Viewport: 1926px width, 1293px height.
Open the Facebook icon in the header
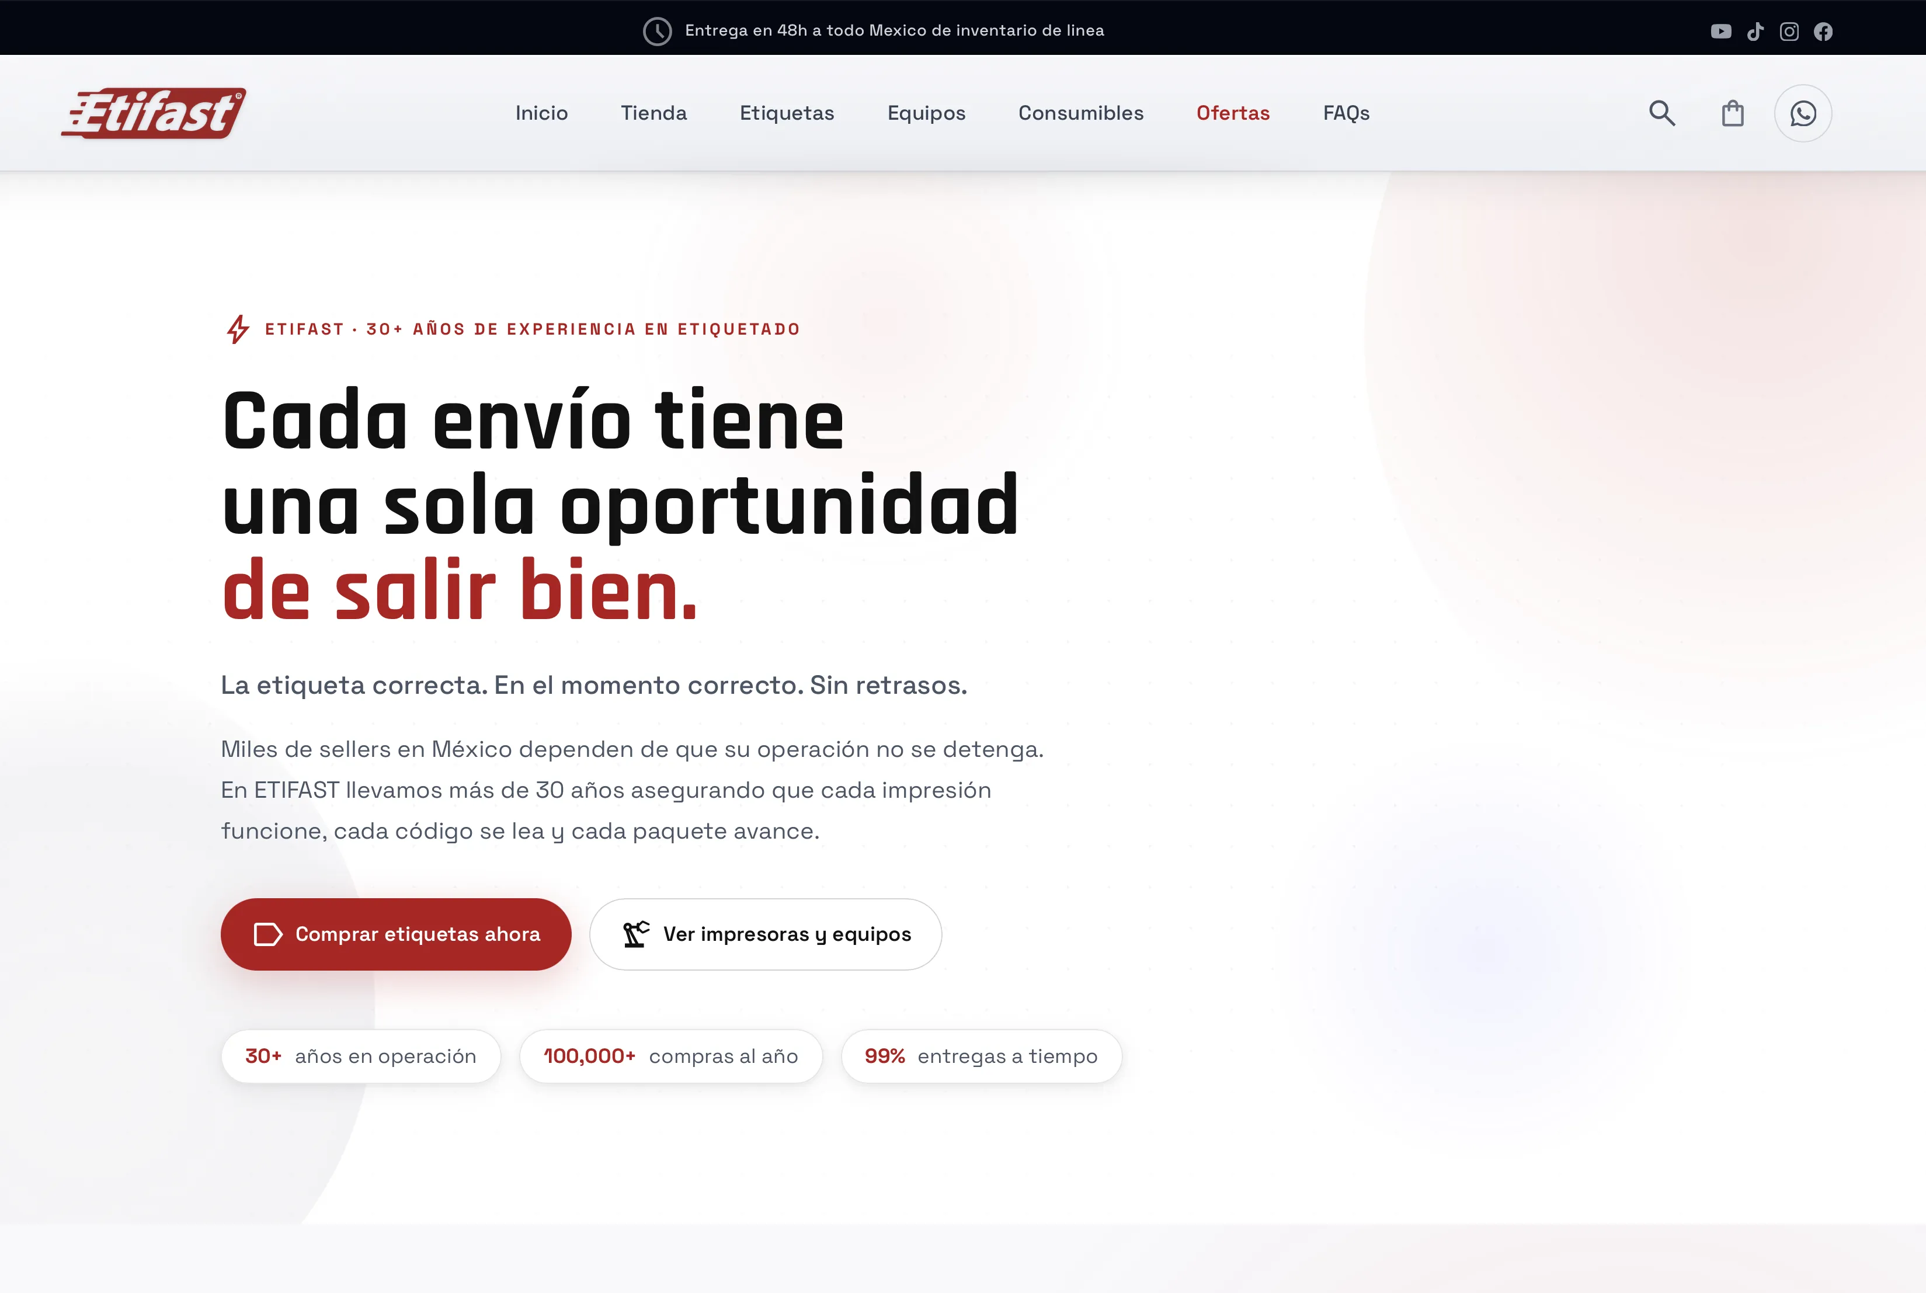[1824, 30]
